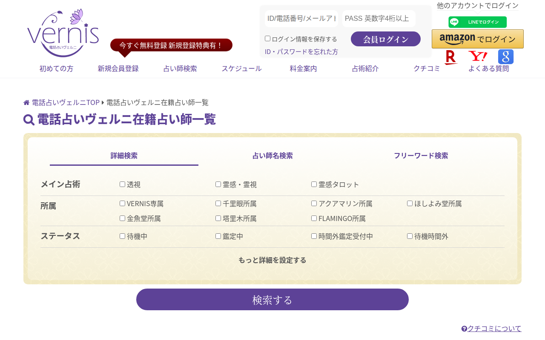The height and width of the screenshot is (340, 545).
Task: Focus the PASS password field
Action: [379, 19]
